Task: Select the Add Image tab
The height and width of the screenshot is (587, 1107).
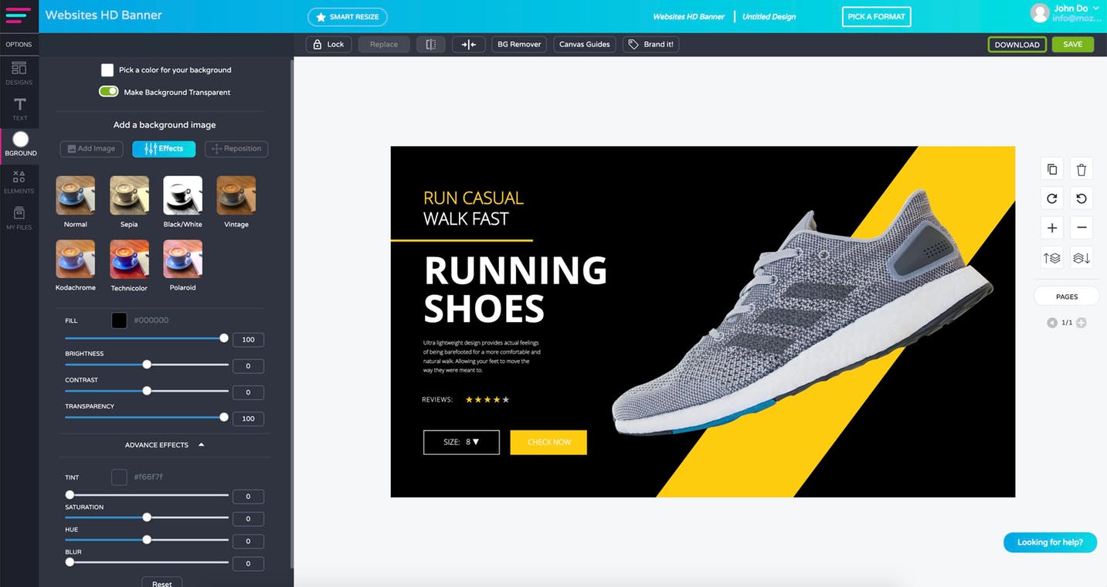Action: click(91, 148)
